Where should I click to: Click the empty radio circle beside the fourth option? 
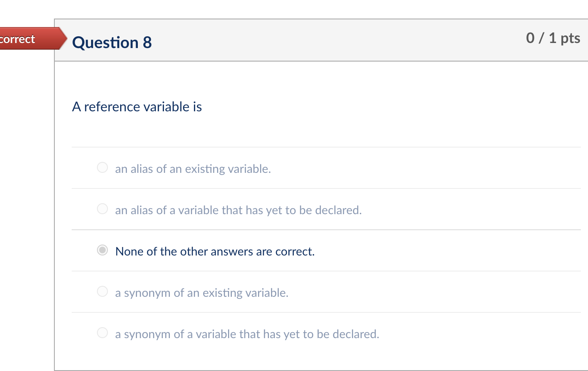[x=102, y=291]
